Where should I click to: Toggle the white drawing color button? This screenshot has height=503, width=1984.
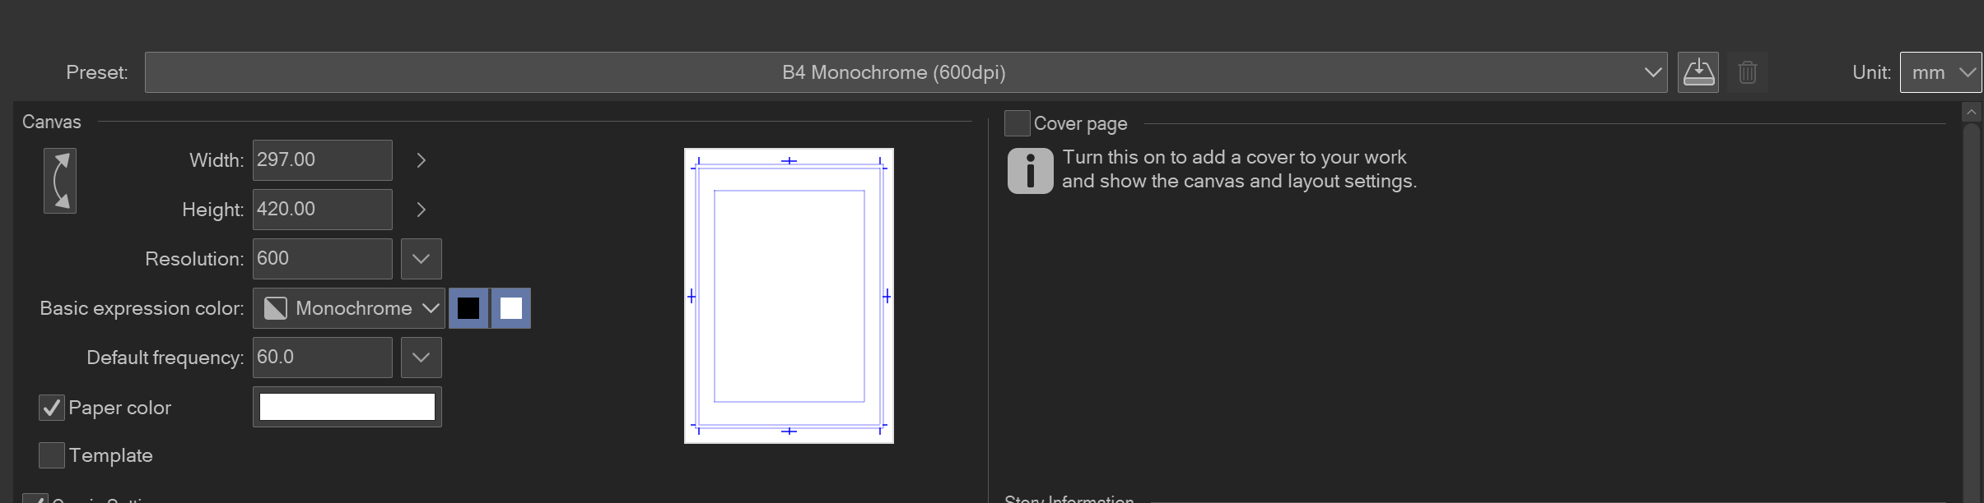pos(511,308)
